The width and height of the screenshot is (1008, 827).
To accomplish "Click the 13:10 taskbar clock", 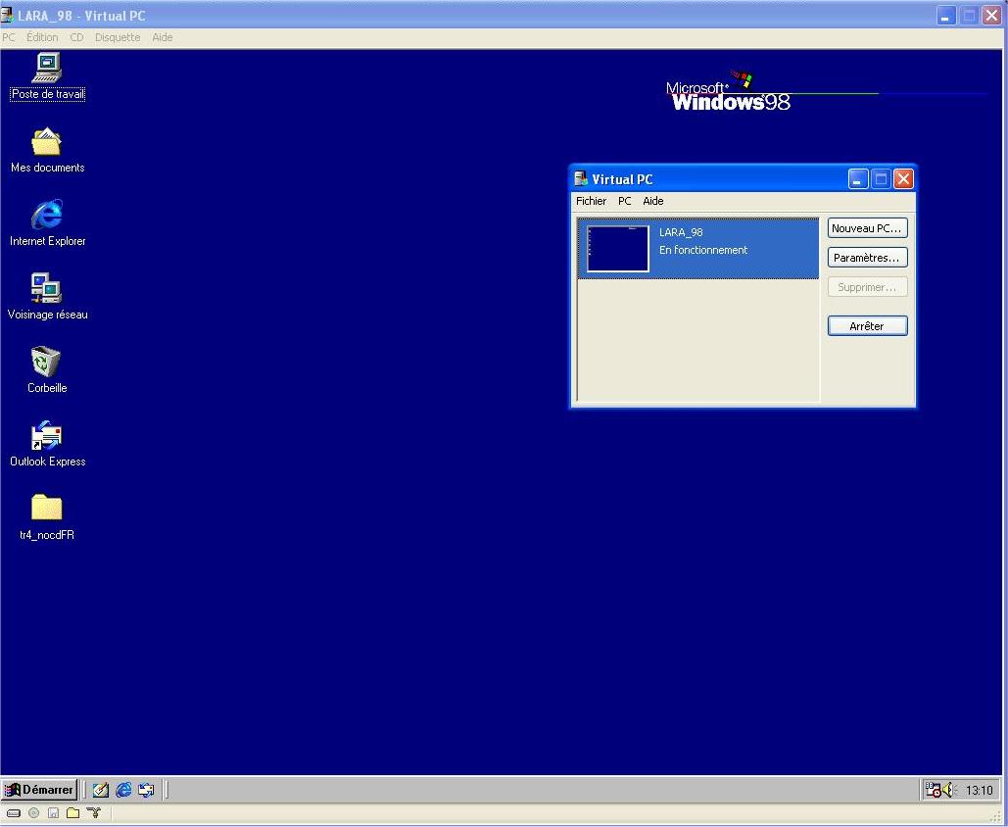I will (x=979, y=791).
